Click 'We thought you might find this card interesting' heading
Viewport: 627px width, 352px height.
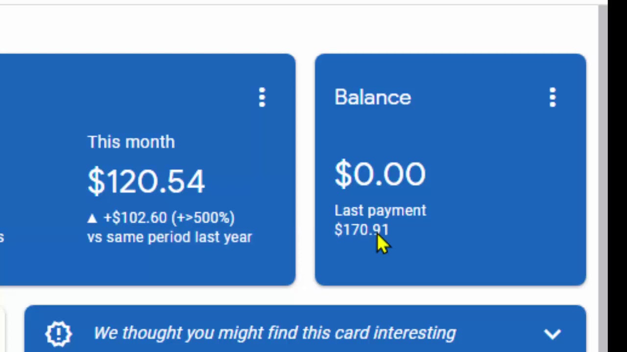[274, 333]
